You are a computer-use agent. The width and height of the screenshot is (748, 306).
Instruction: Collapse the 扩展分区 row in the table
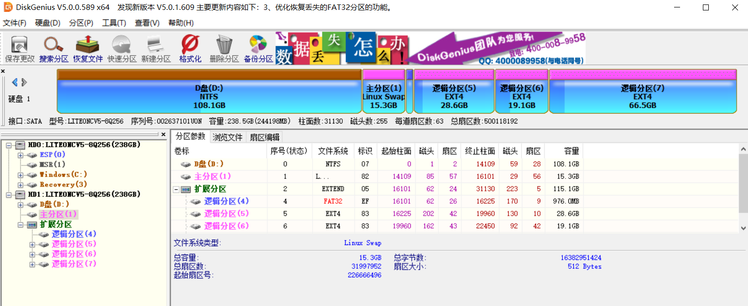pyautogui.click(x=176, y=188)
